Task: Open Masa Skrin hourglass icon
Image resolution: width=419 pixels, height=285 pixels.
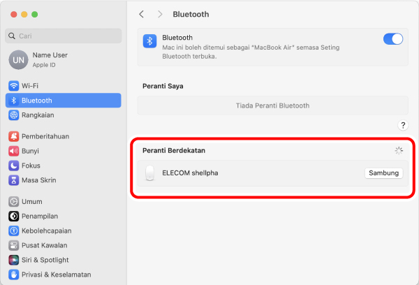Action: point(14,180)
